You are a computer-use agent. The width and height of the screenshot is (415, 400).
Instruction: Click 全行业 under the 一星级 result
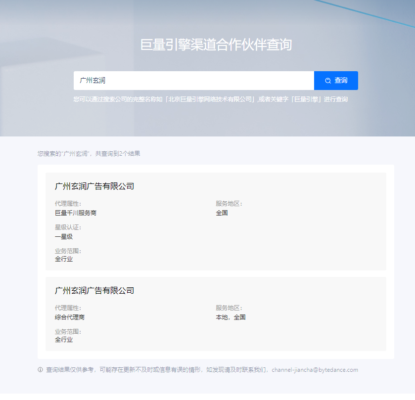click(x=64, y=259)
